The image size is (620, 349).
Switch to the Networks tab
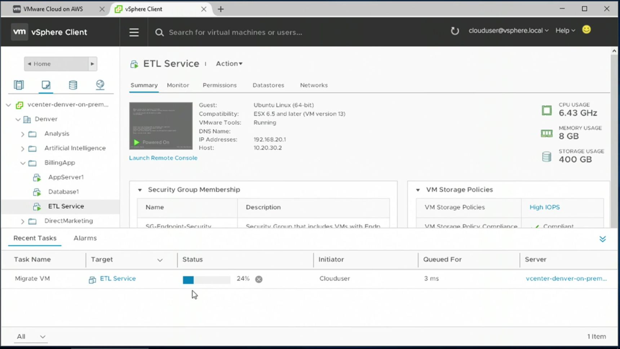tap(314, 85)
